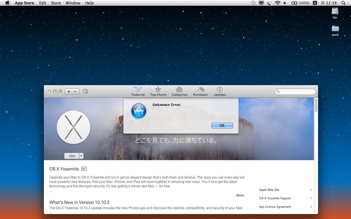The height and width of the screenshot is (219, 351).
Task: Dismiss the Unknown Error dialog with OK
Action: (x=222, y=125)
